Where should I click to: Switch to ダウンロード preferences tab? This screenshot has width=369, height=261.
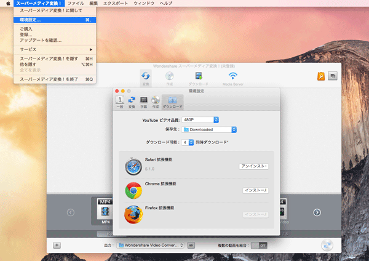click(172, 102)
